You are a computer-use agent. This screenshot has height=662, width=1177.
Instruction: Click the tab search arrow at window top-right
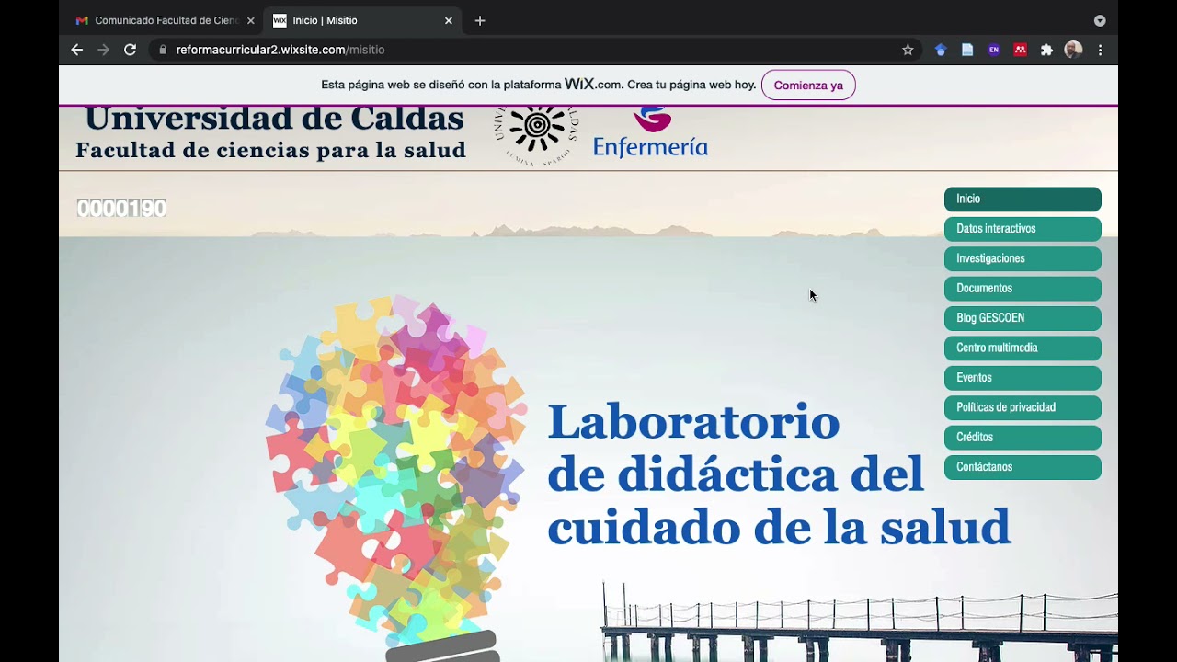tap(1100, 20)
